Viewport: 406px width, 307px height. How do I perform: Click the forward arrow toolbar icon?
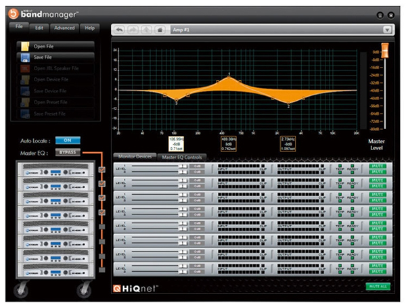(x=133, y=30)
